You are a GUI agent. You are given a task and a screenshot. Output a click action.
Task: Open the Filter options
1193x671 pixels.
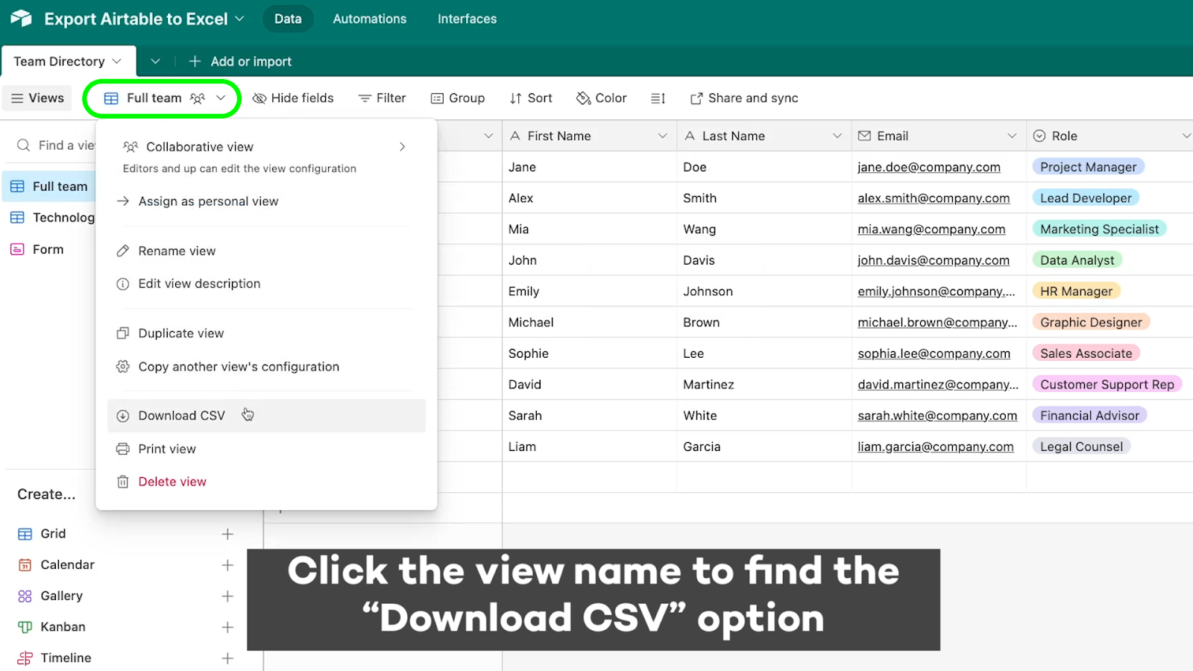click(382, 98)
